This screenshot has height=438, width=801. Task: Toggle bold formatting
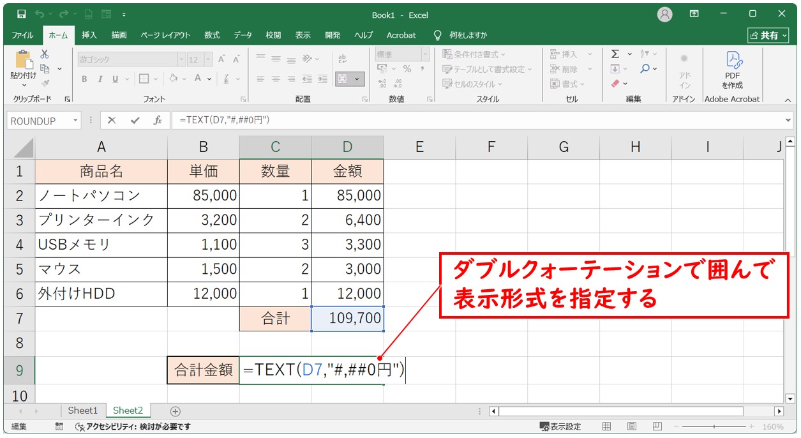[84, 79]
